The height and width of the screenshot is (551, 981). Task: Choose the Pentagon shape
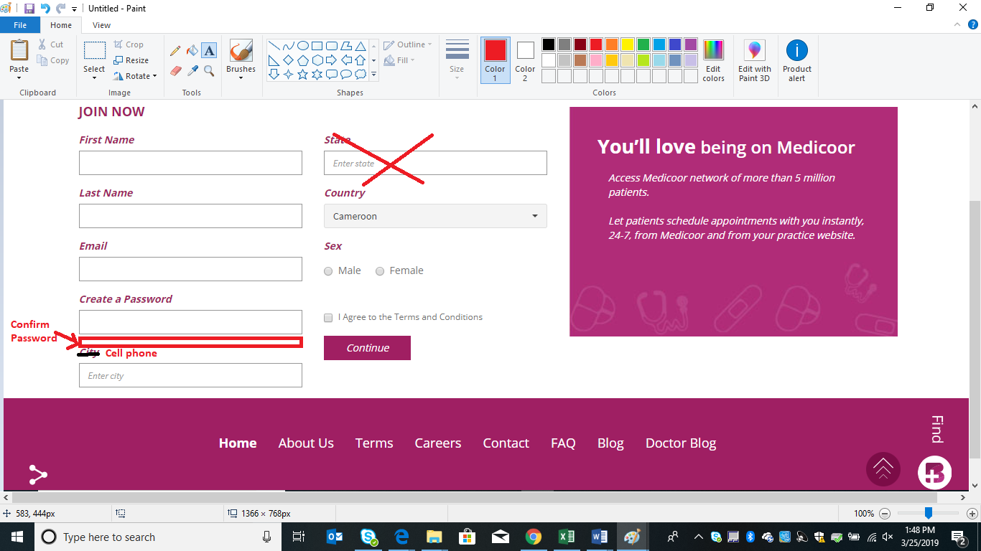[x=302, y=60]
